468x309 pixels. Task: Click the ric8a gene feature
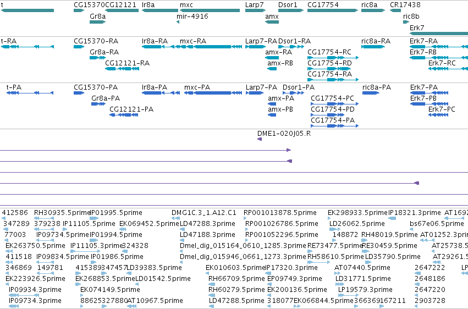373,10
